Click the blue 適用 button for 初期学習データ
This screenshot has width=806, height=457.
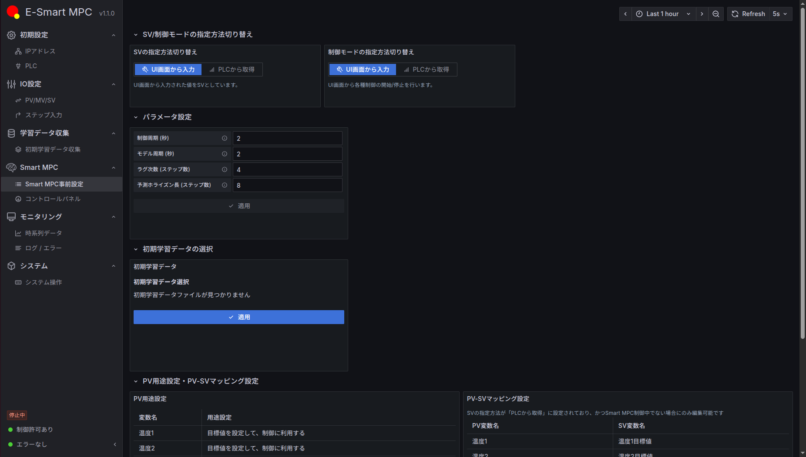(239, 317)
